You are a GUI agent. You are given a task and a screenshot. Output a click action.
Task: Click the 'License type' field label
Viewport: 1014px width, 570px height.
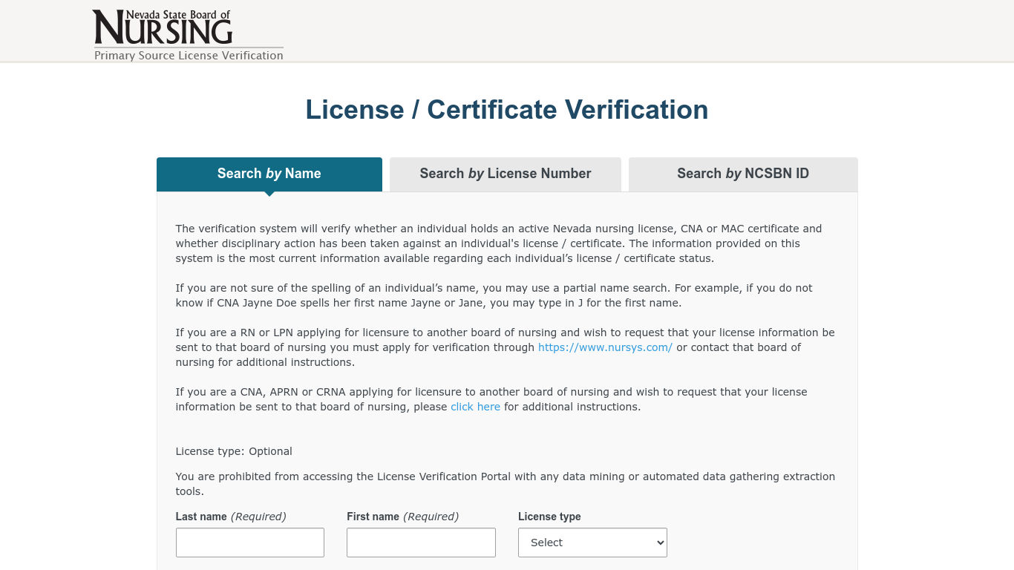(x=549, y=517)
